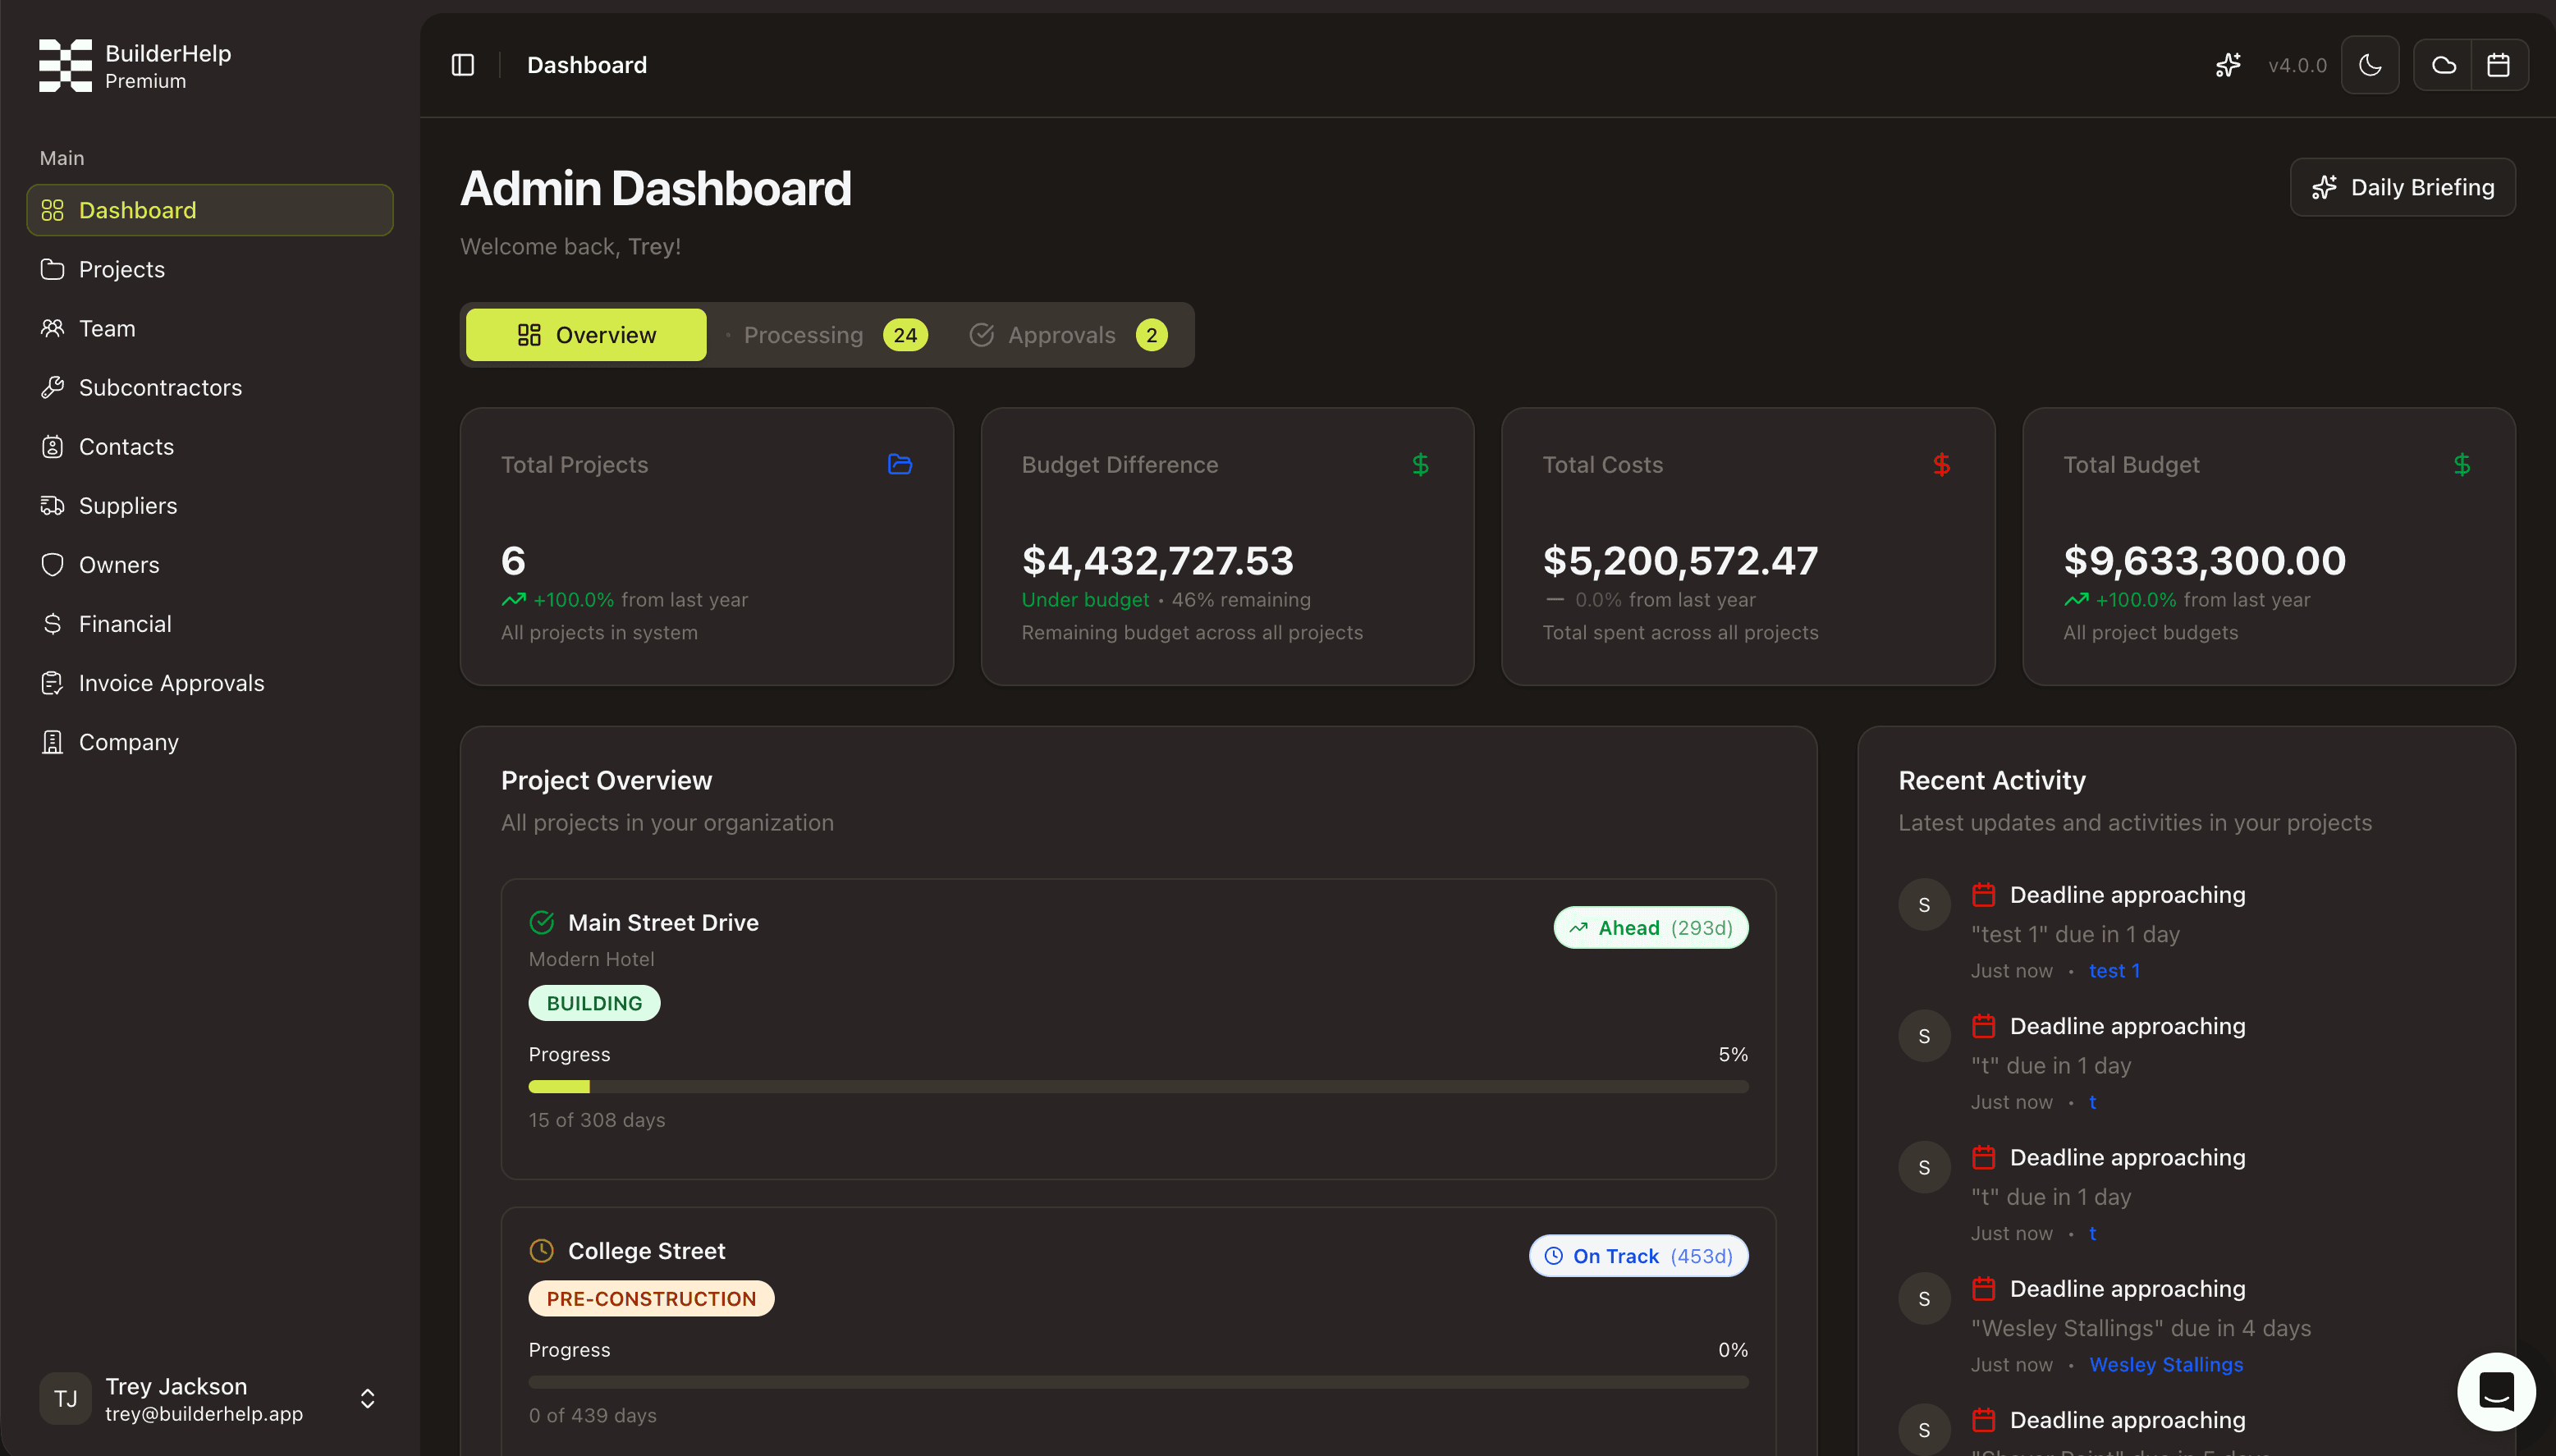This screenshot has height=1456, width=2556.
Task: Click the Approvals count badge 2
Action: tap(1151, 335)
